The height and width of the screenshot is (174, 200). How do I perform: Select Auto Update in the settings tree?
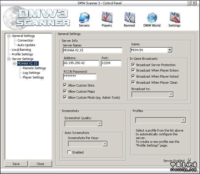click(26, 45)
